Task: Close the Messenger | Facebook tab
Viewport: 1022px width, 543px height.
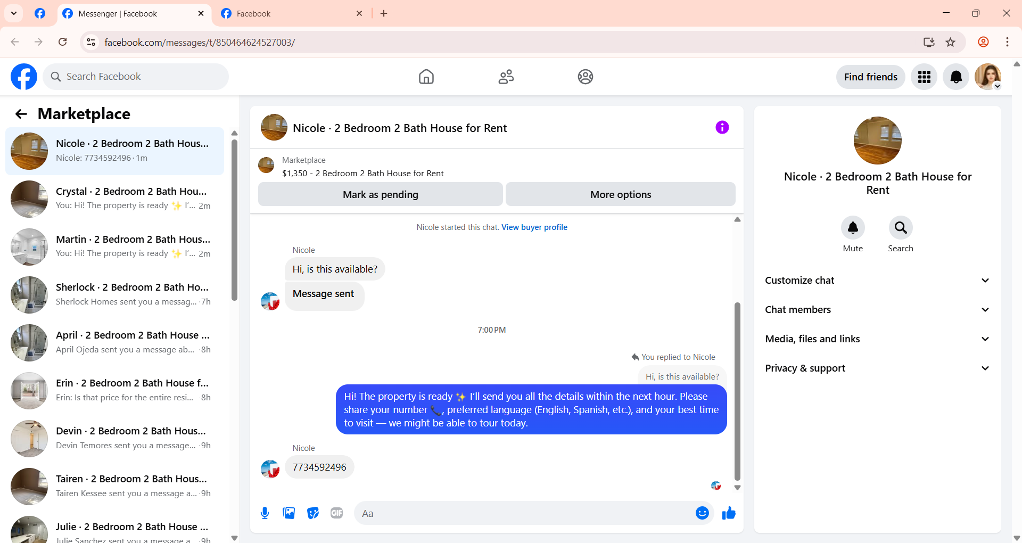Action: [x=201, y=14]
